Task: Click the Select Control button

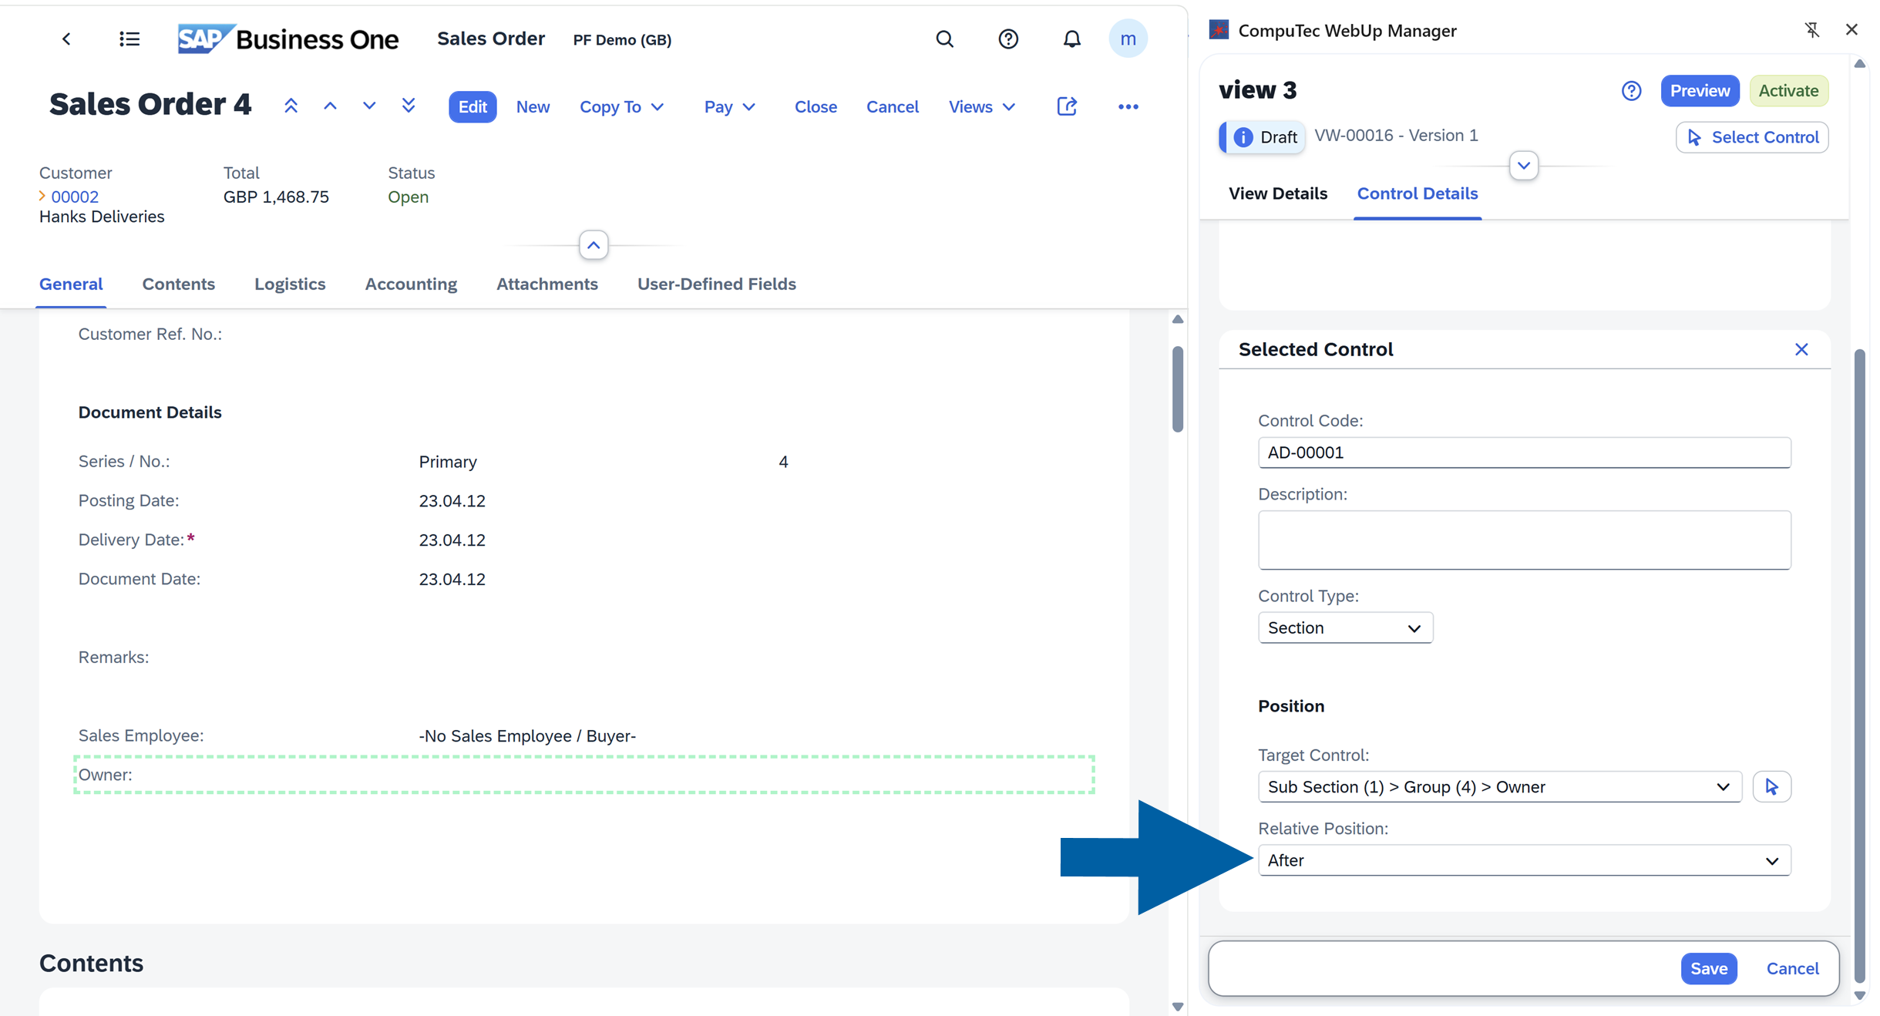Action: [x=1751, y=137]
